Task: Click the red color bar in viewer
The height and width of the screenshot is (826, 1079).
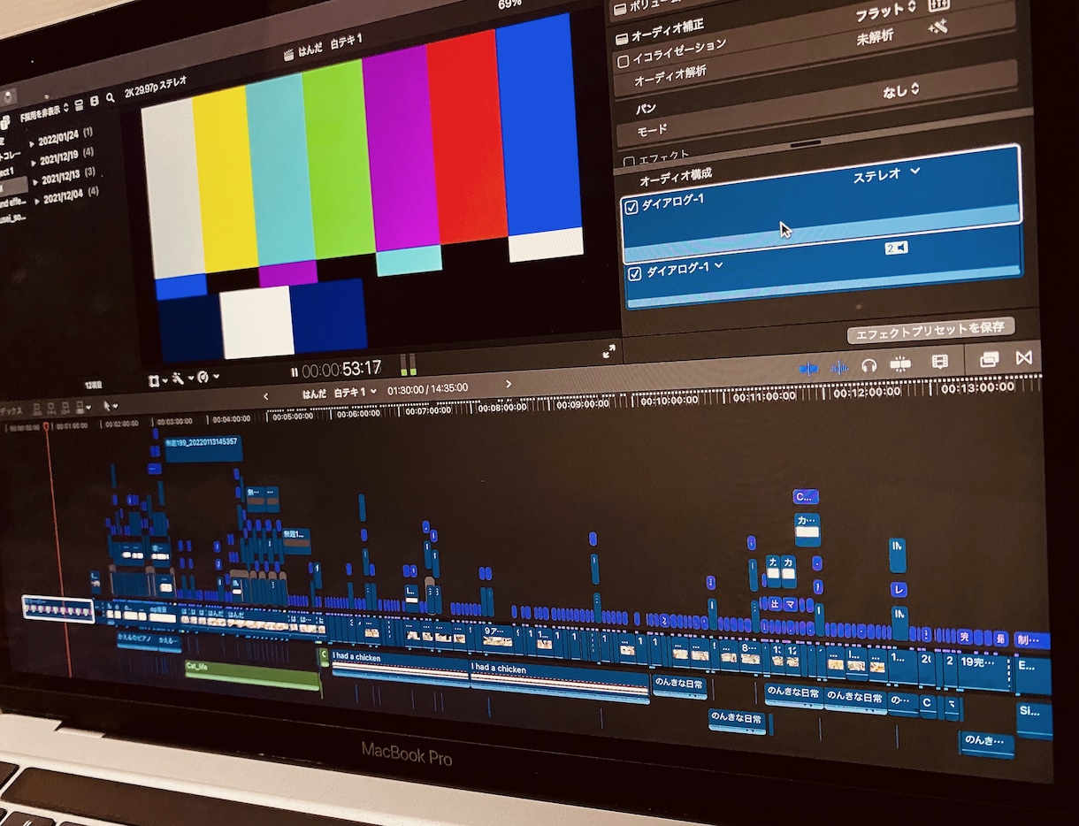Action: (468, 137)
